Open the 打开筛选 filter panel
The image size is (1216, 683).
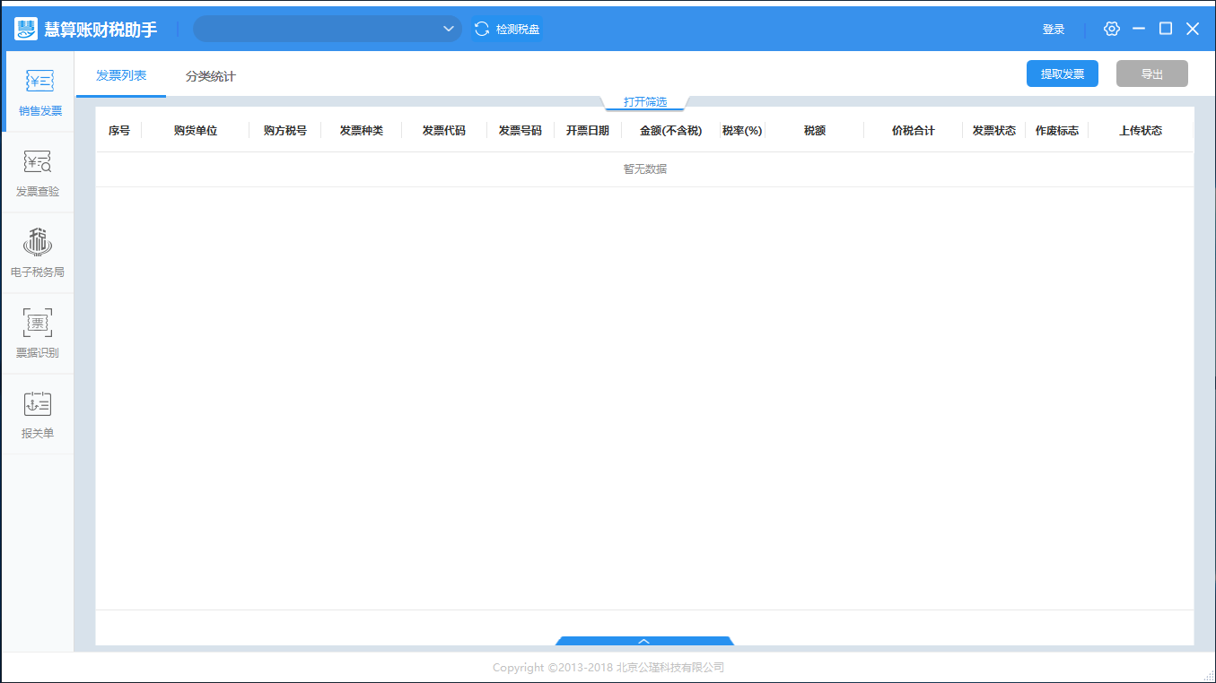pos(643,101)
